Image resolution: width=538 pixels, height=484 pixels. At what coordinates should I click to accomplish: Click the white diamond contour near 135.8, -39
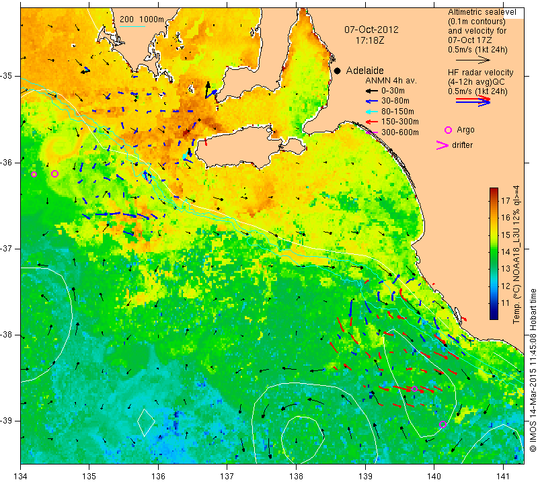146,422
